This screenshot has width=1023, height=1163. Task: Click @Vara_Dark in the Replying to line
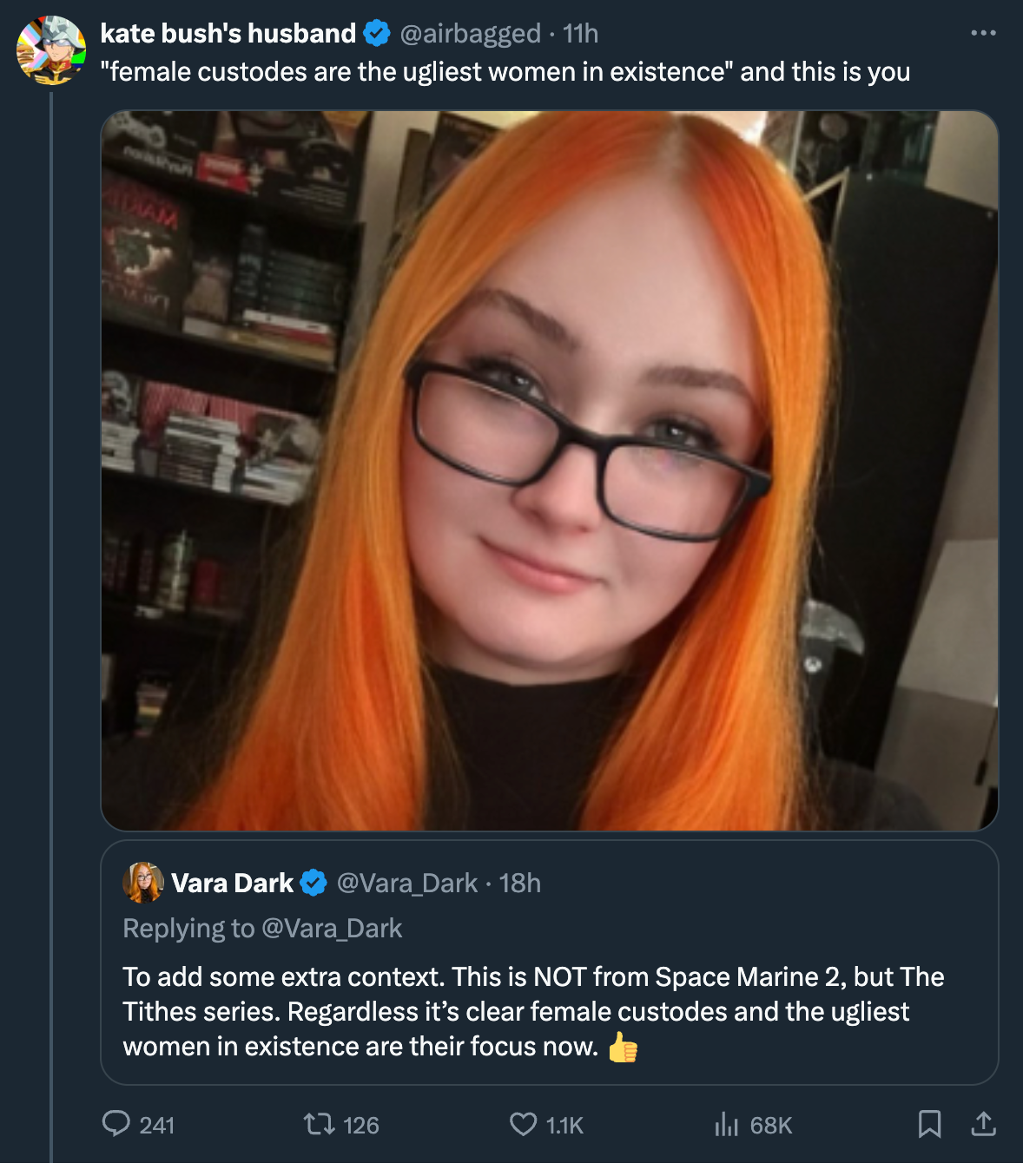pos(332,928)
